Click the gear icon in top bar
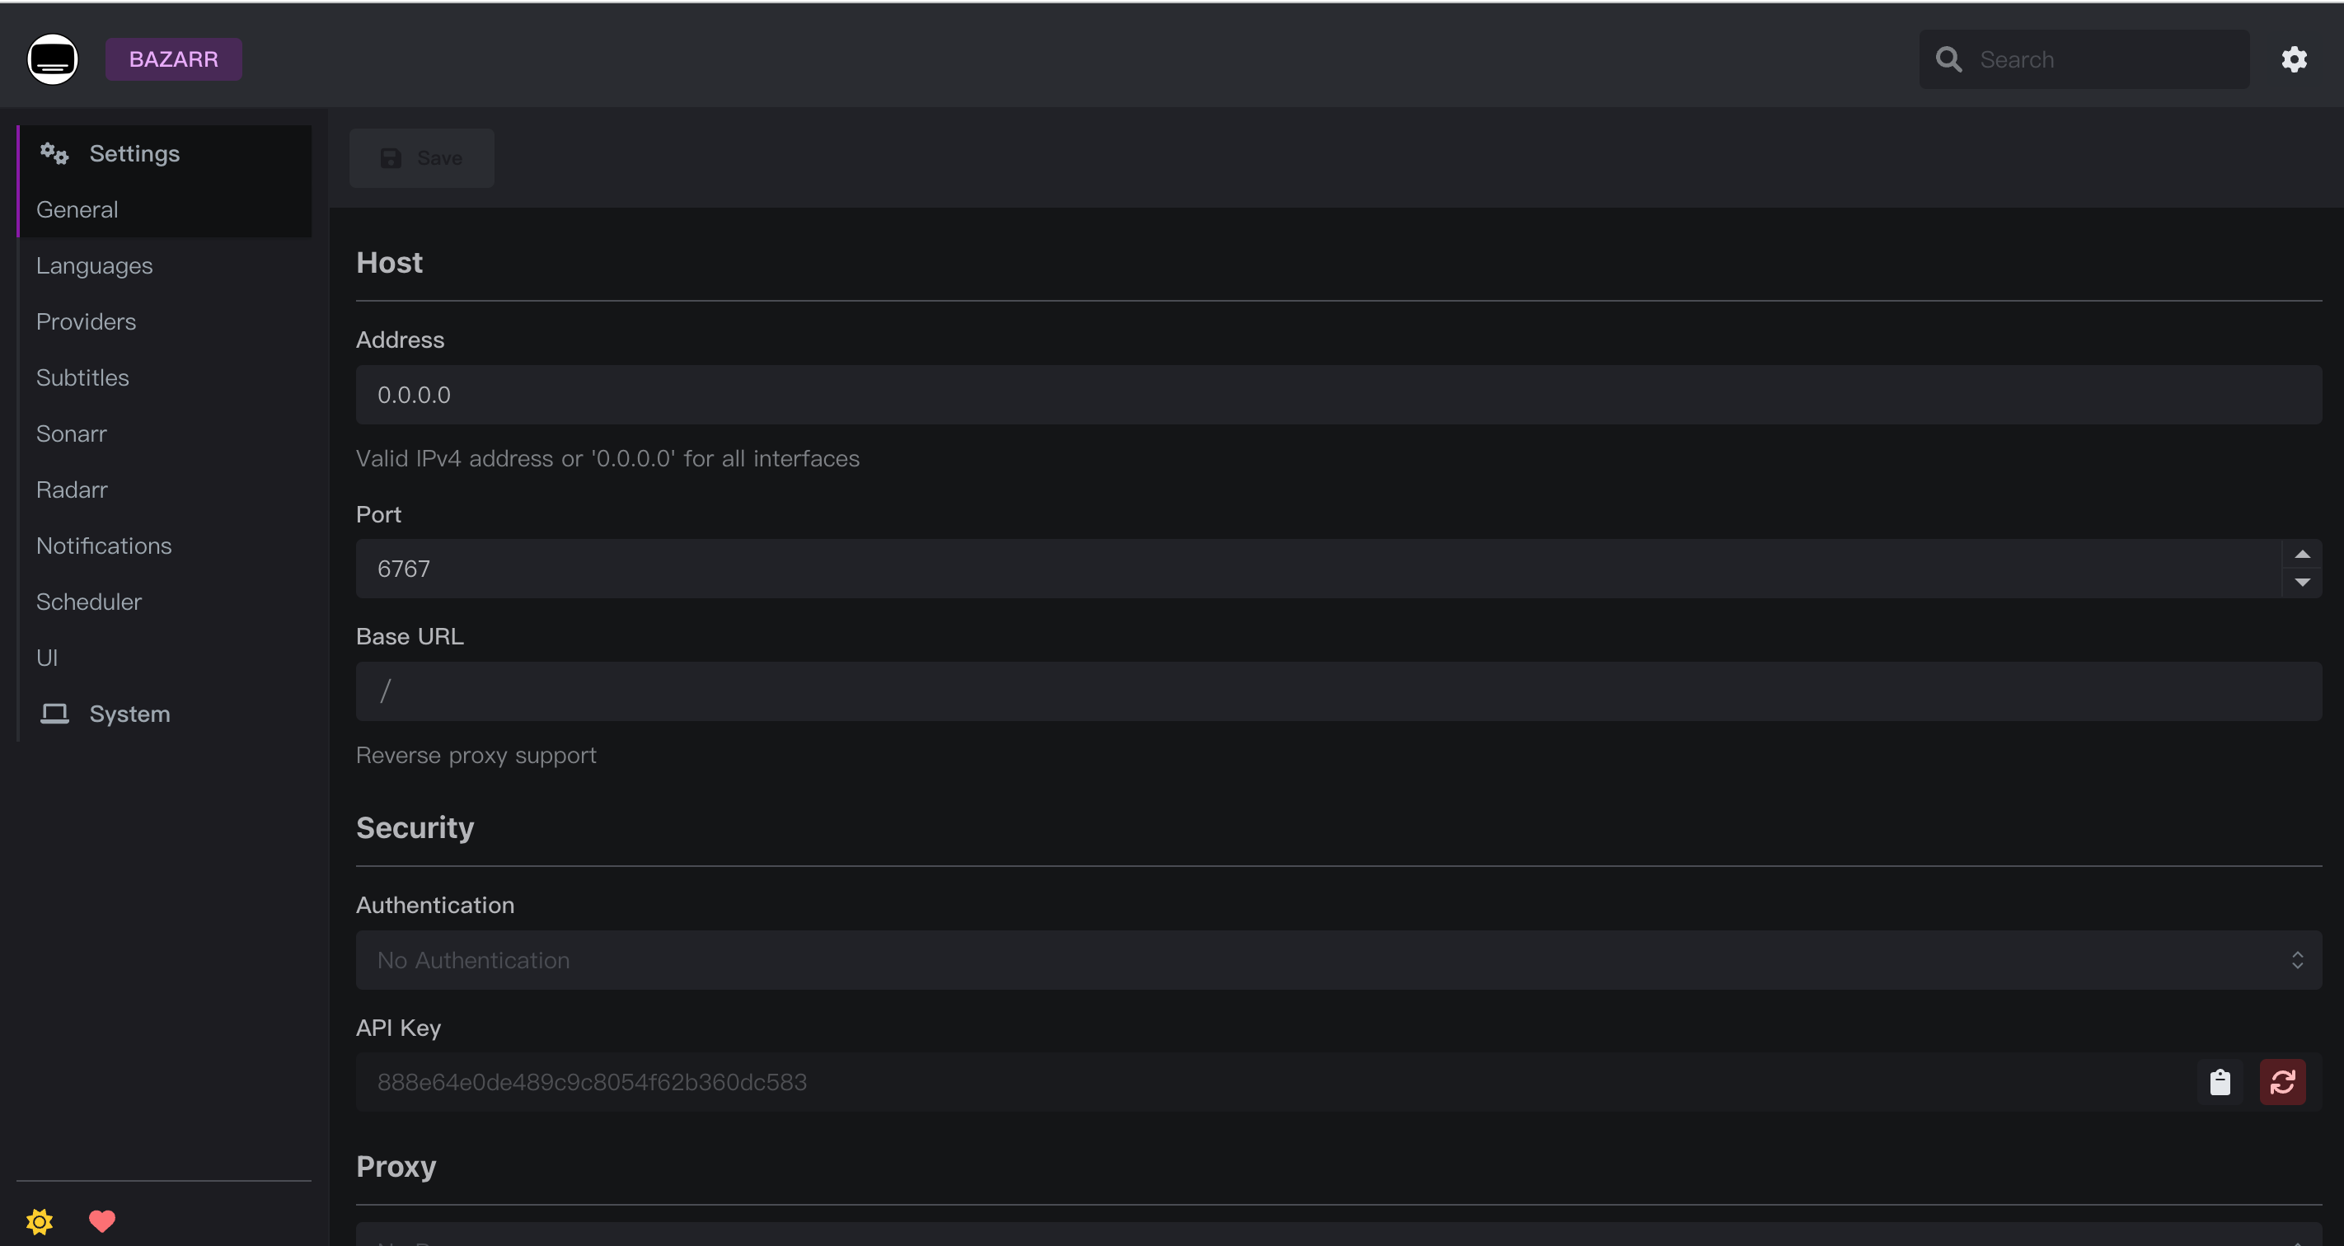 [2294, 59]
